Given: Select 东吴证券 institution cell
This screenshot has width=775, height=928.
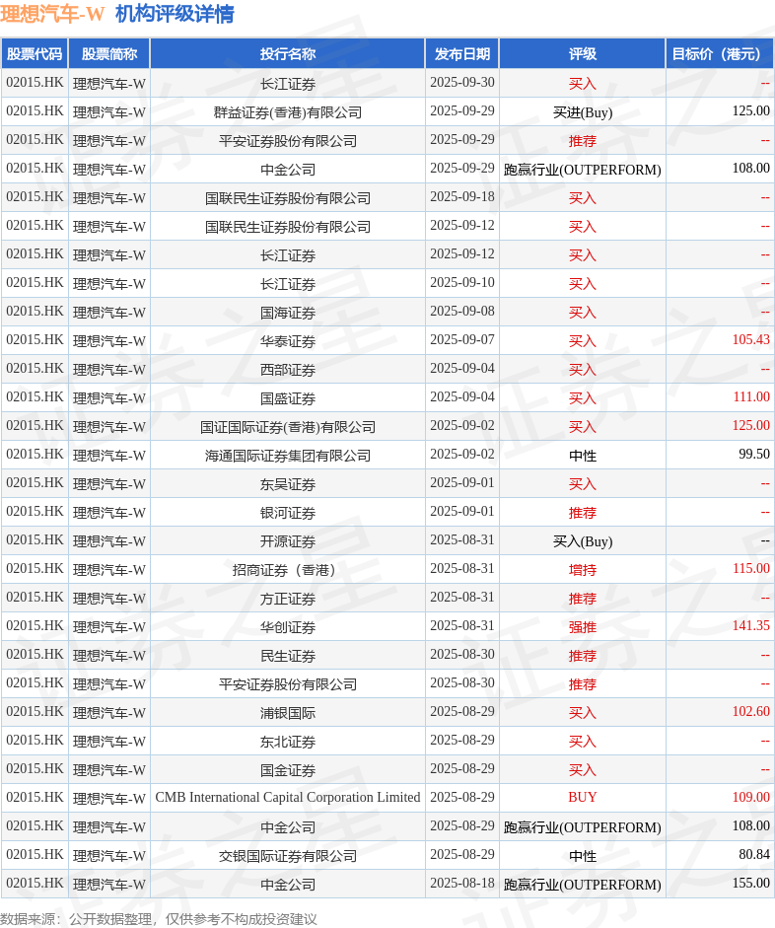Looking at the screenshot, I should click(288, 483).
